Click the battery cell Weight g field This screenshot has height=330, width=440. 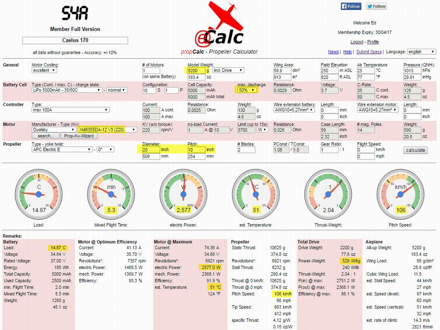tap(412, 90)
